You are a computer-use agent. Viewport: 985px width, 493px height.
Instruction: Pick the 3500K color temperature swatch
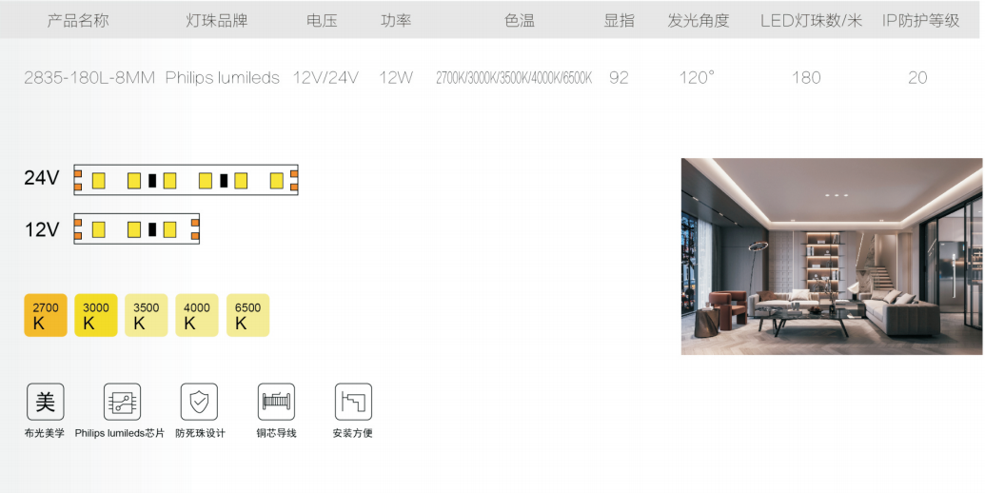pyautogui.click(x=147, y=315)
